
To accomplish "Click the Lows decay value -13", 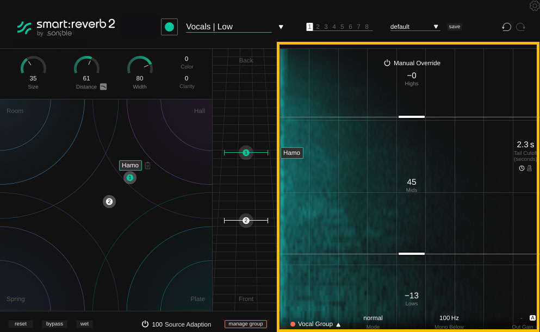I will point(412,296).
